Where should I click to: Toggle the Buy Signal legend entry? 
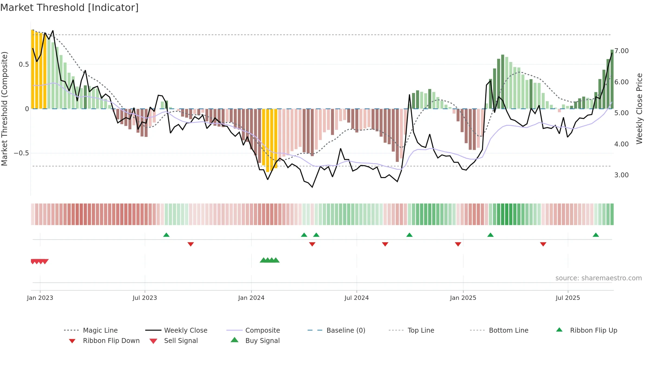click(x=255, y=341)
